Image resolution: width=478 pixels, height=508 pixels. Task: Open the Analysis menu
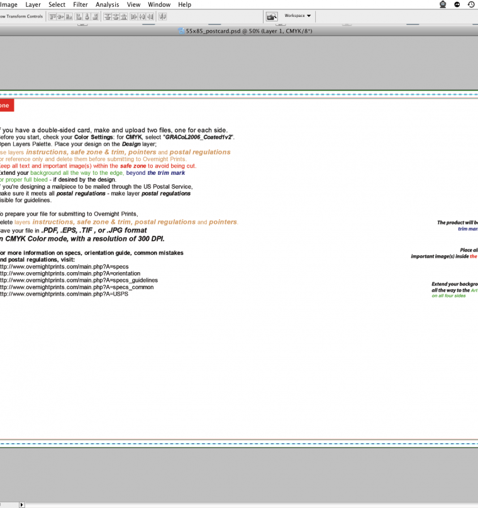(108, 4)
